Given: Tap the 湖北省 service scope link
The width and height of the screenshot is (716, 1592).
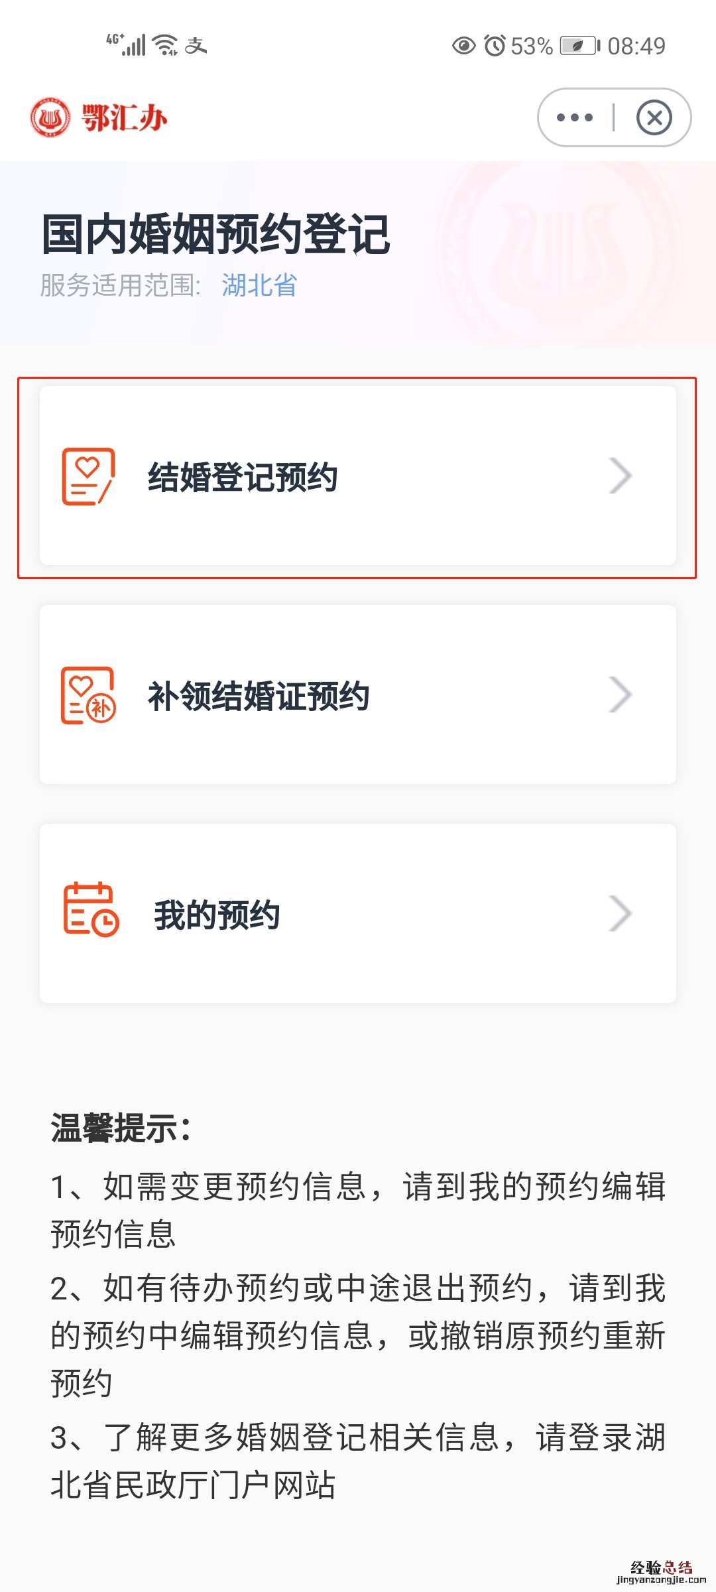Looking at the screenshot, I should pos(259,285).
